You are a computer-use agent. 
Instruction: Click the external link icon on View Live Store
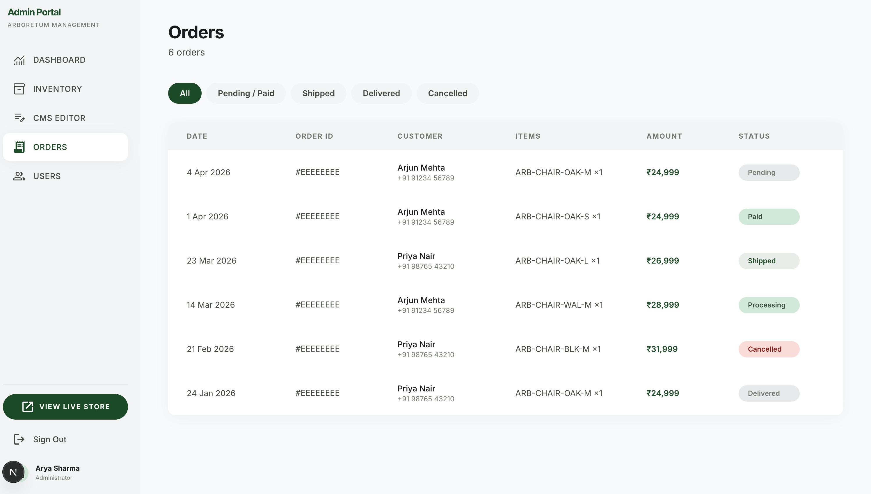pyautogui.click(x=28, y=407)
